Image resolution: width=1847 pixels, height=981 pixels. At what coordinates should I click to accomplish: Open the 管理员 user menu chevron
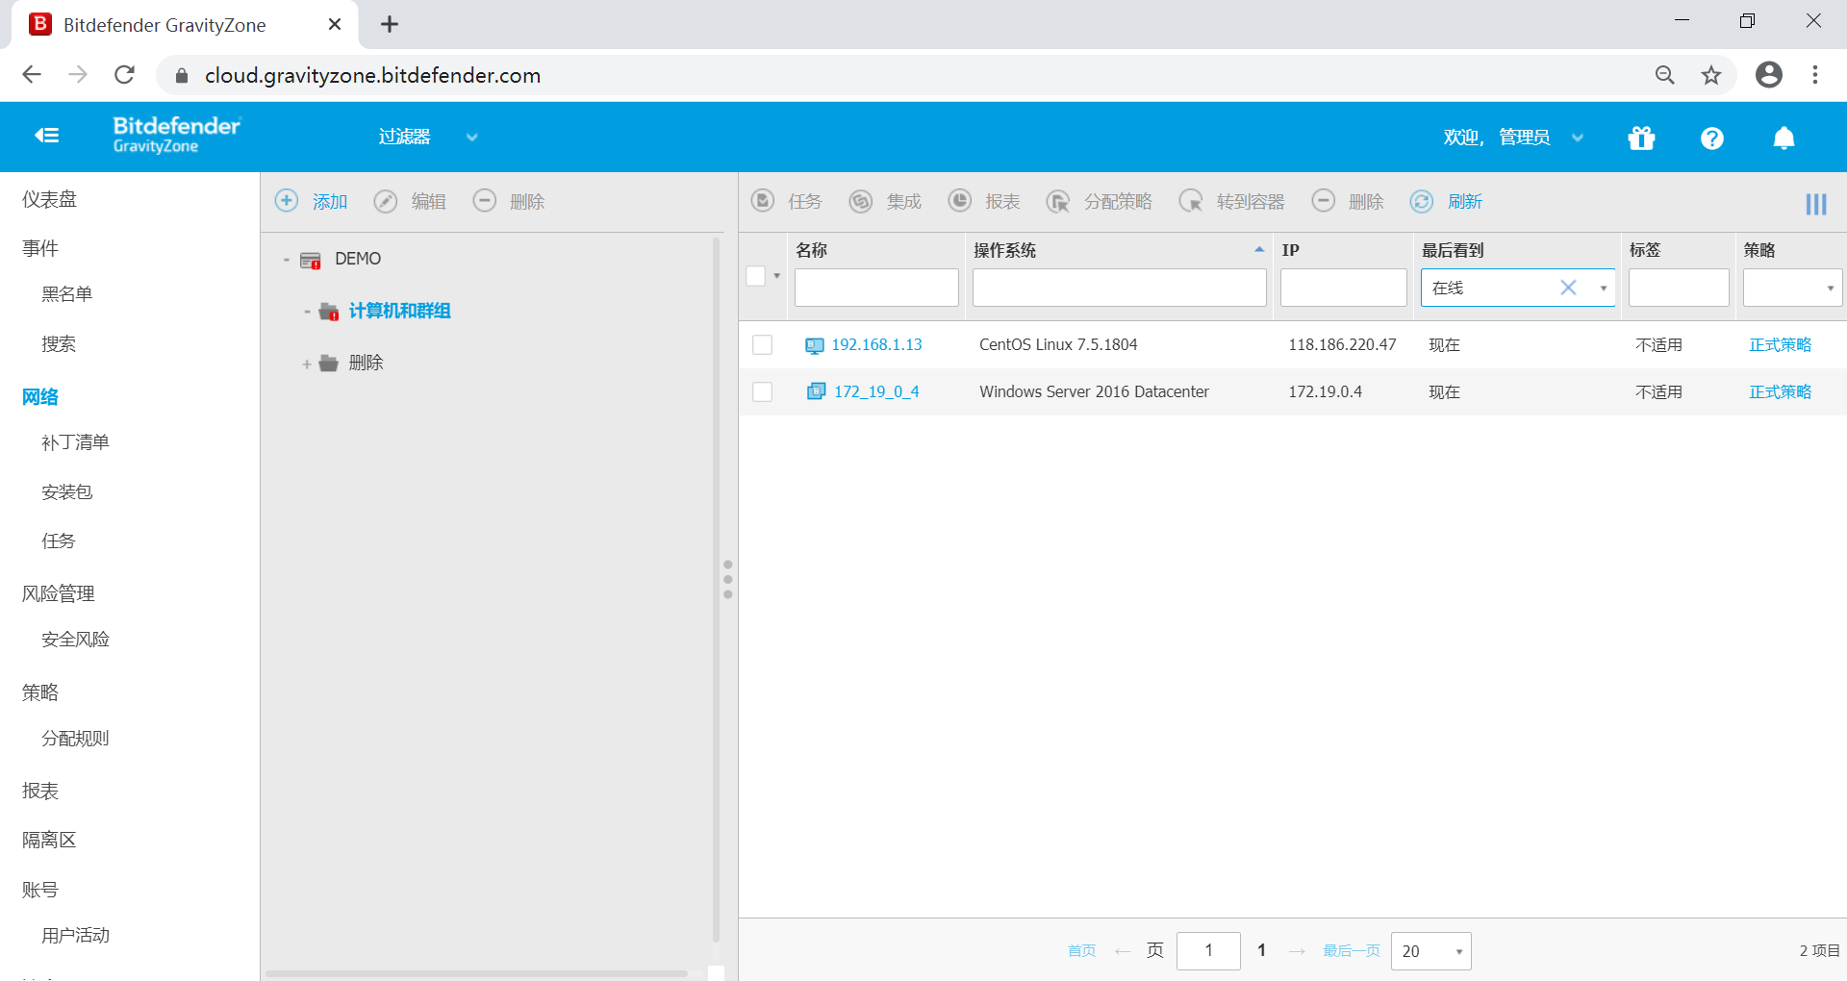tap(1578, 138)
